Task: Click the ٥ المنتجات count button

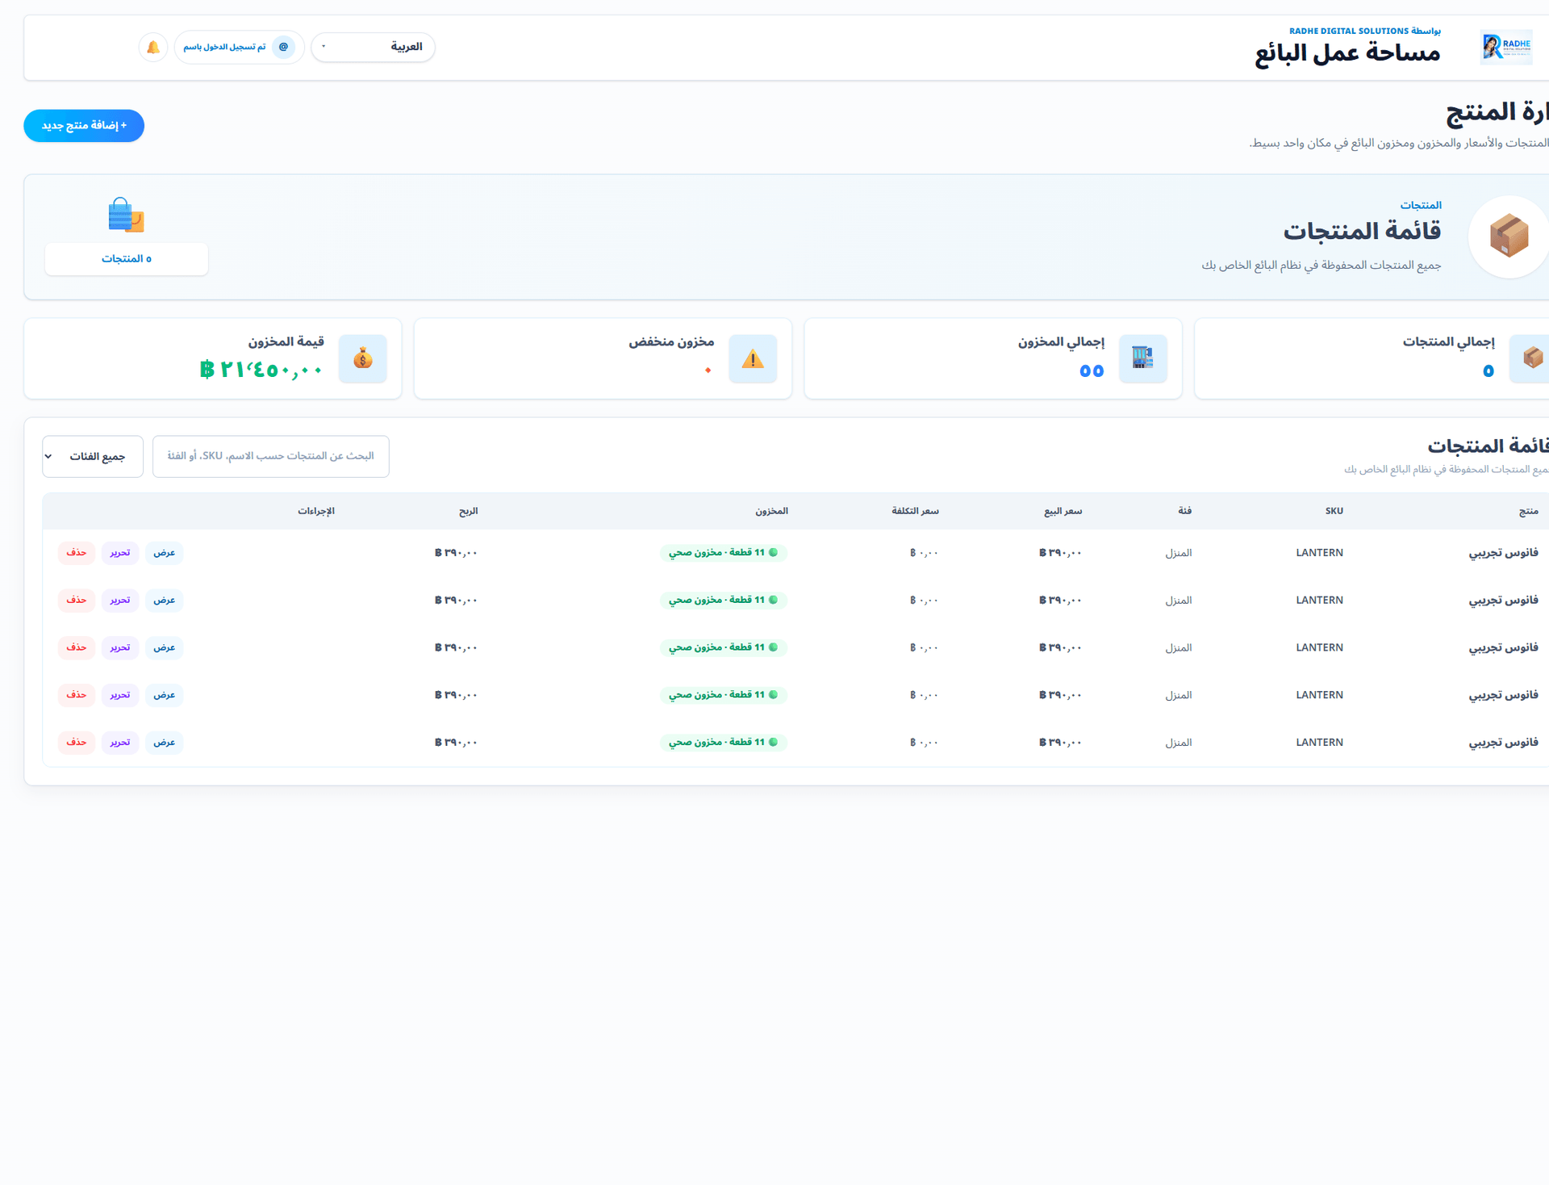Action: 127,259
